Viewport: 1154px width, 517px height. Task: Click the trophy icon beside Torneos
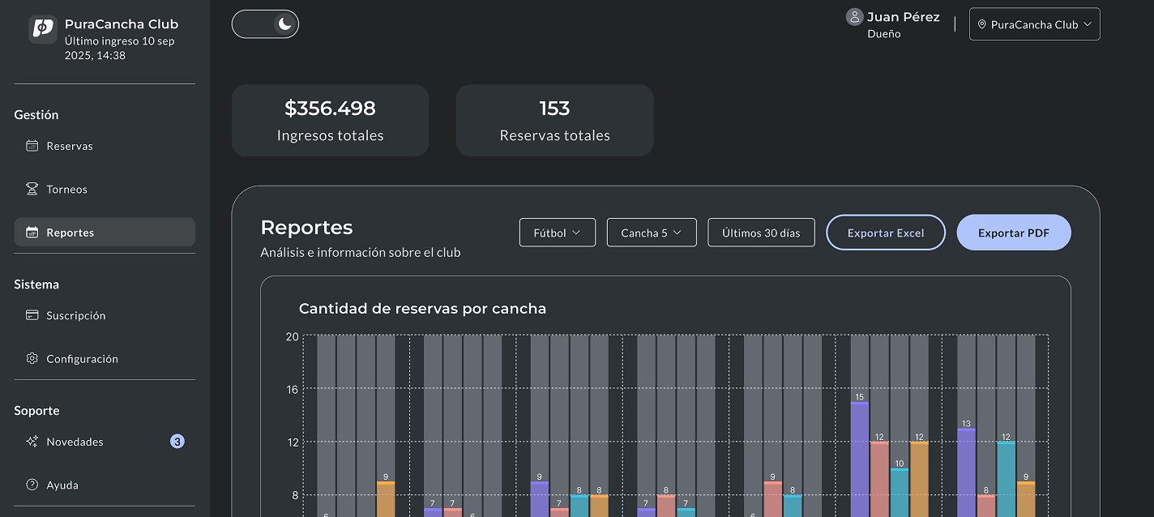coord(32,189)
